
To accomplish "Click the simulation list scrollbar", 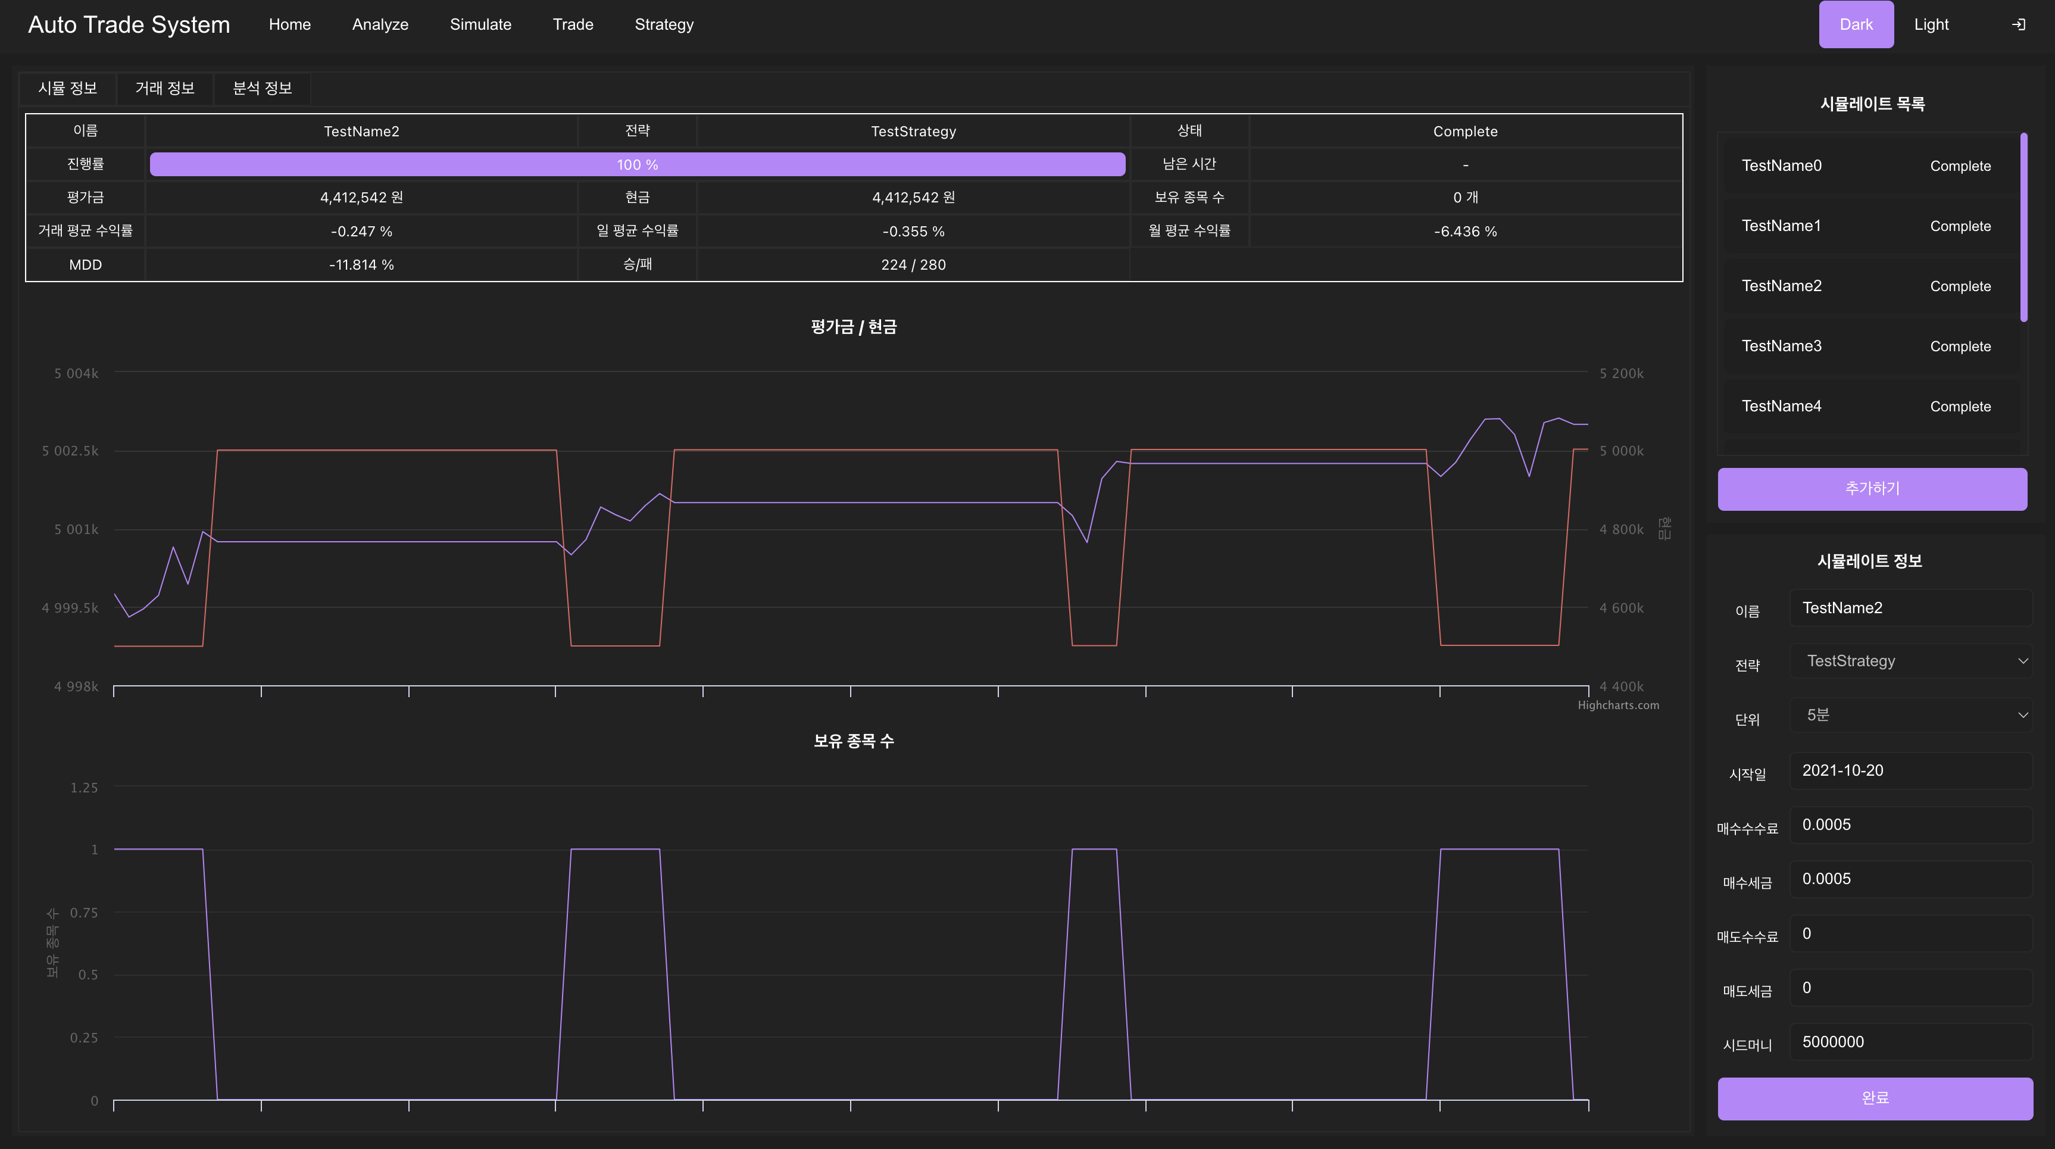I will click(x=2023, y=228).
